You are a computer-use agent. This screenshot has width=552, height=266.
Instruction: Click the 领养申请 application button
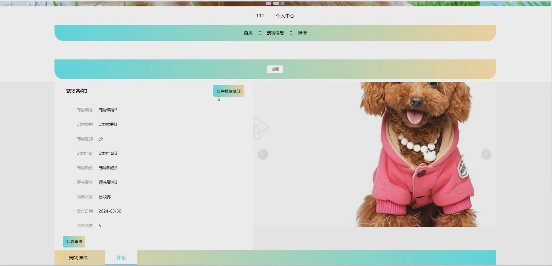[74, 241]
